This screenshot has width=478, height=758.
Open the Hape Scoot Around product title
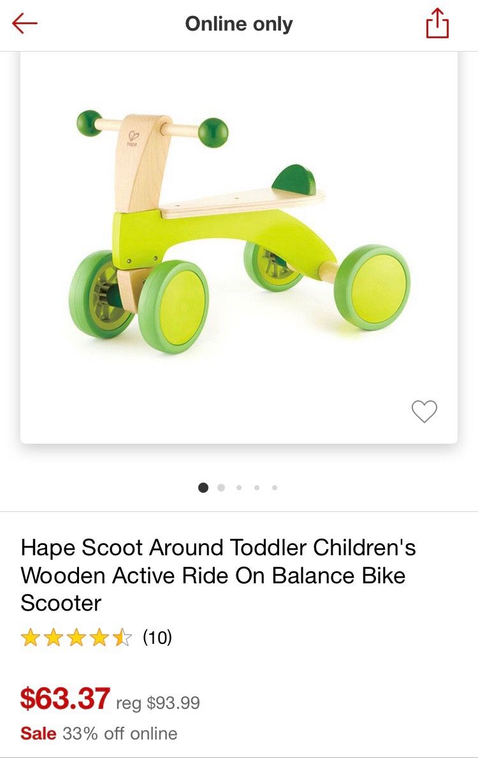coord(218,575)
